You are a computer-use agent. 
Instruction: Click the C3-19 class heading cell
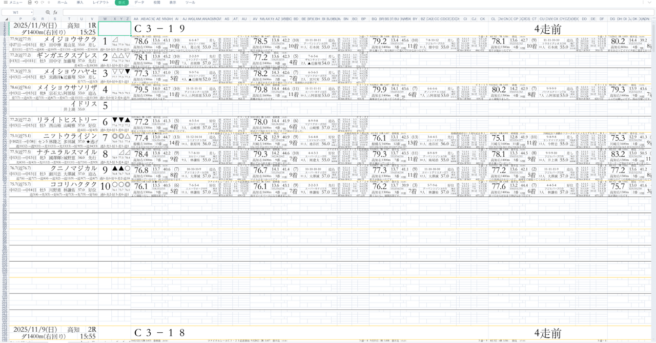(159, 29)
